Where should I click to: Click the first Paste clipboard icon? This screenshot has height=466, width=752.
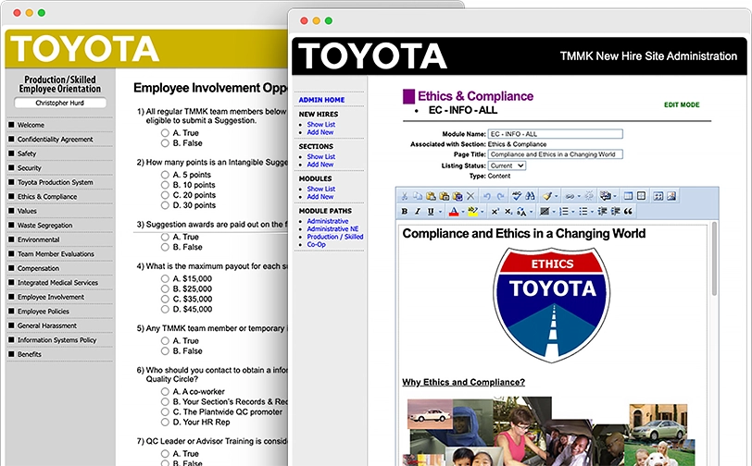pyautogui.click(x=431, y=196)
